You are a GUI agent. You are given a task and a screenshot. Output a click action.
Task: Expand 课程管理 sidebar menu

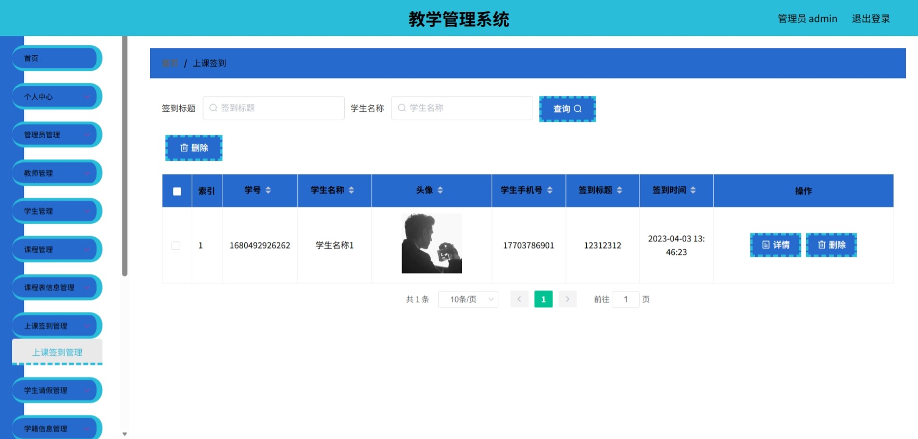tap(57, 250)
